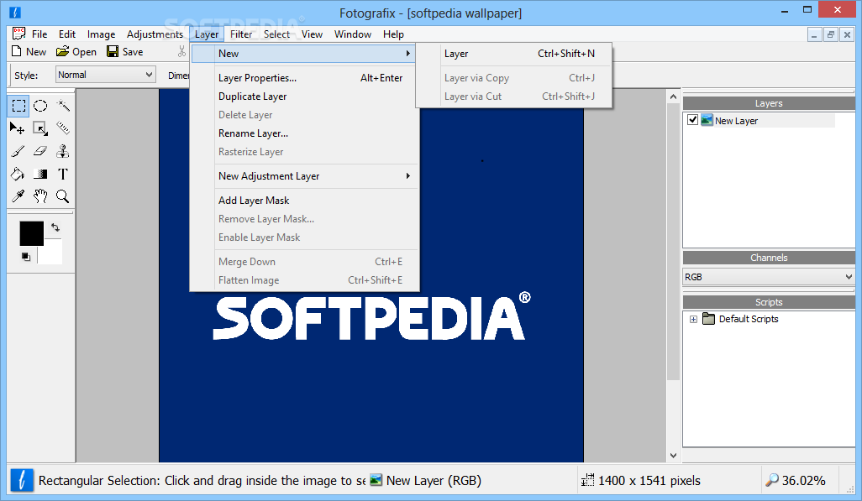The width and height of the screenshot is (862, 501).
Task: Click the zoom magnifier icon in status bar
Action: coord(772,480)
